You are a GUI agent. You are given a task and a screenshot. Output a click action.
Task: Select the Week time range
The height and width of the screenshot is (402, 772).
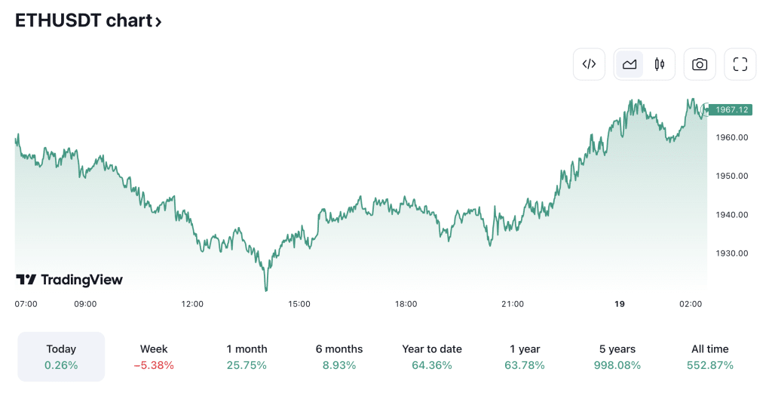point(154,357)
